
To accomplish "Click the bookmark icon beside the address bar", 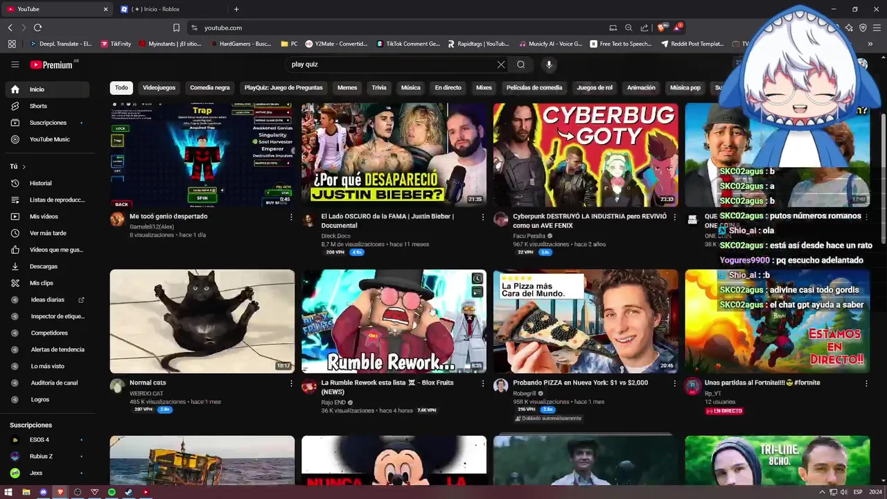I will point(176,28).
